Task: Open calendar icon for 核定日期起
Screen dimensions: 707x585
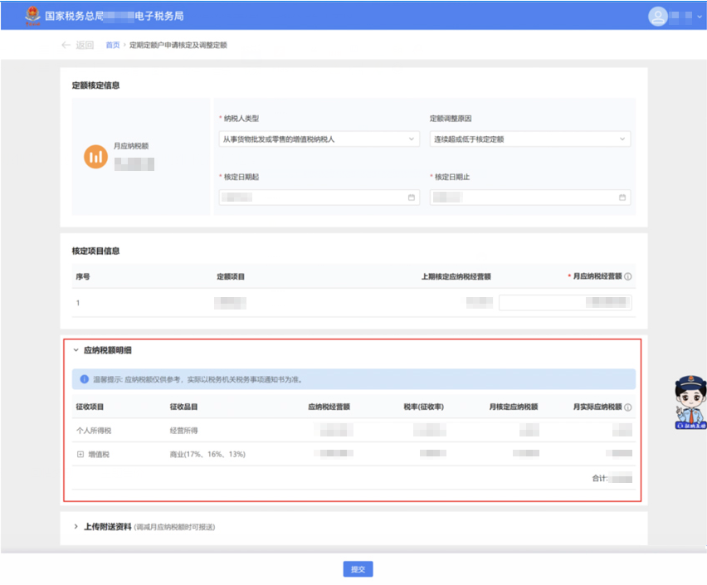Action: tap(411, 197)
